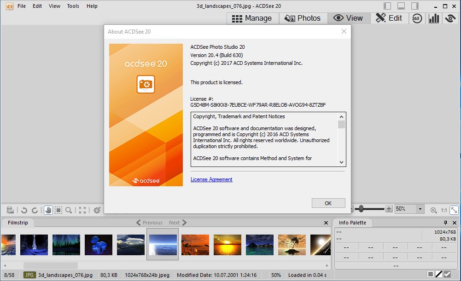Open the 365 mode icon
Screen dimensions: 461x281
click(417, 18)
